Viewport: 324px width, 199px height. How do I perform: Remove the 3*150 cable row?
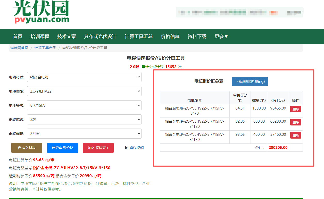click(295, 135)
